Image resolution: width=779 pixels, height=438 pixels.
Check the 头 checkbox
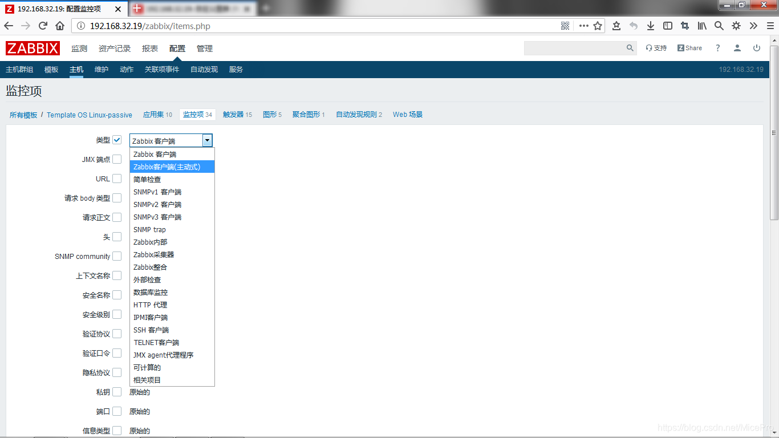click(117, 237)
